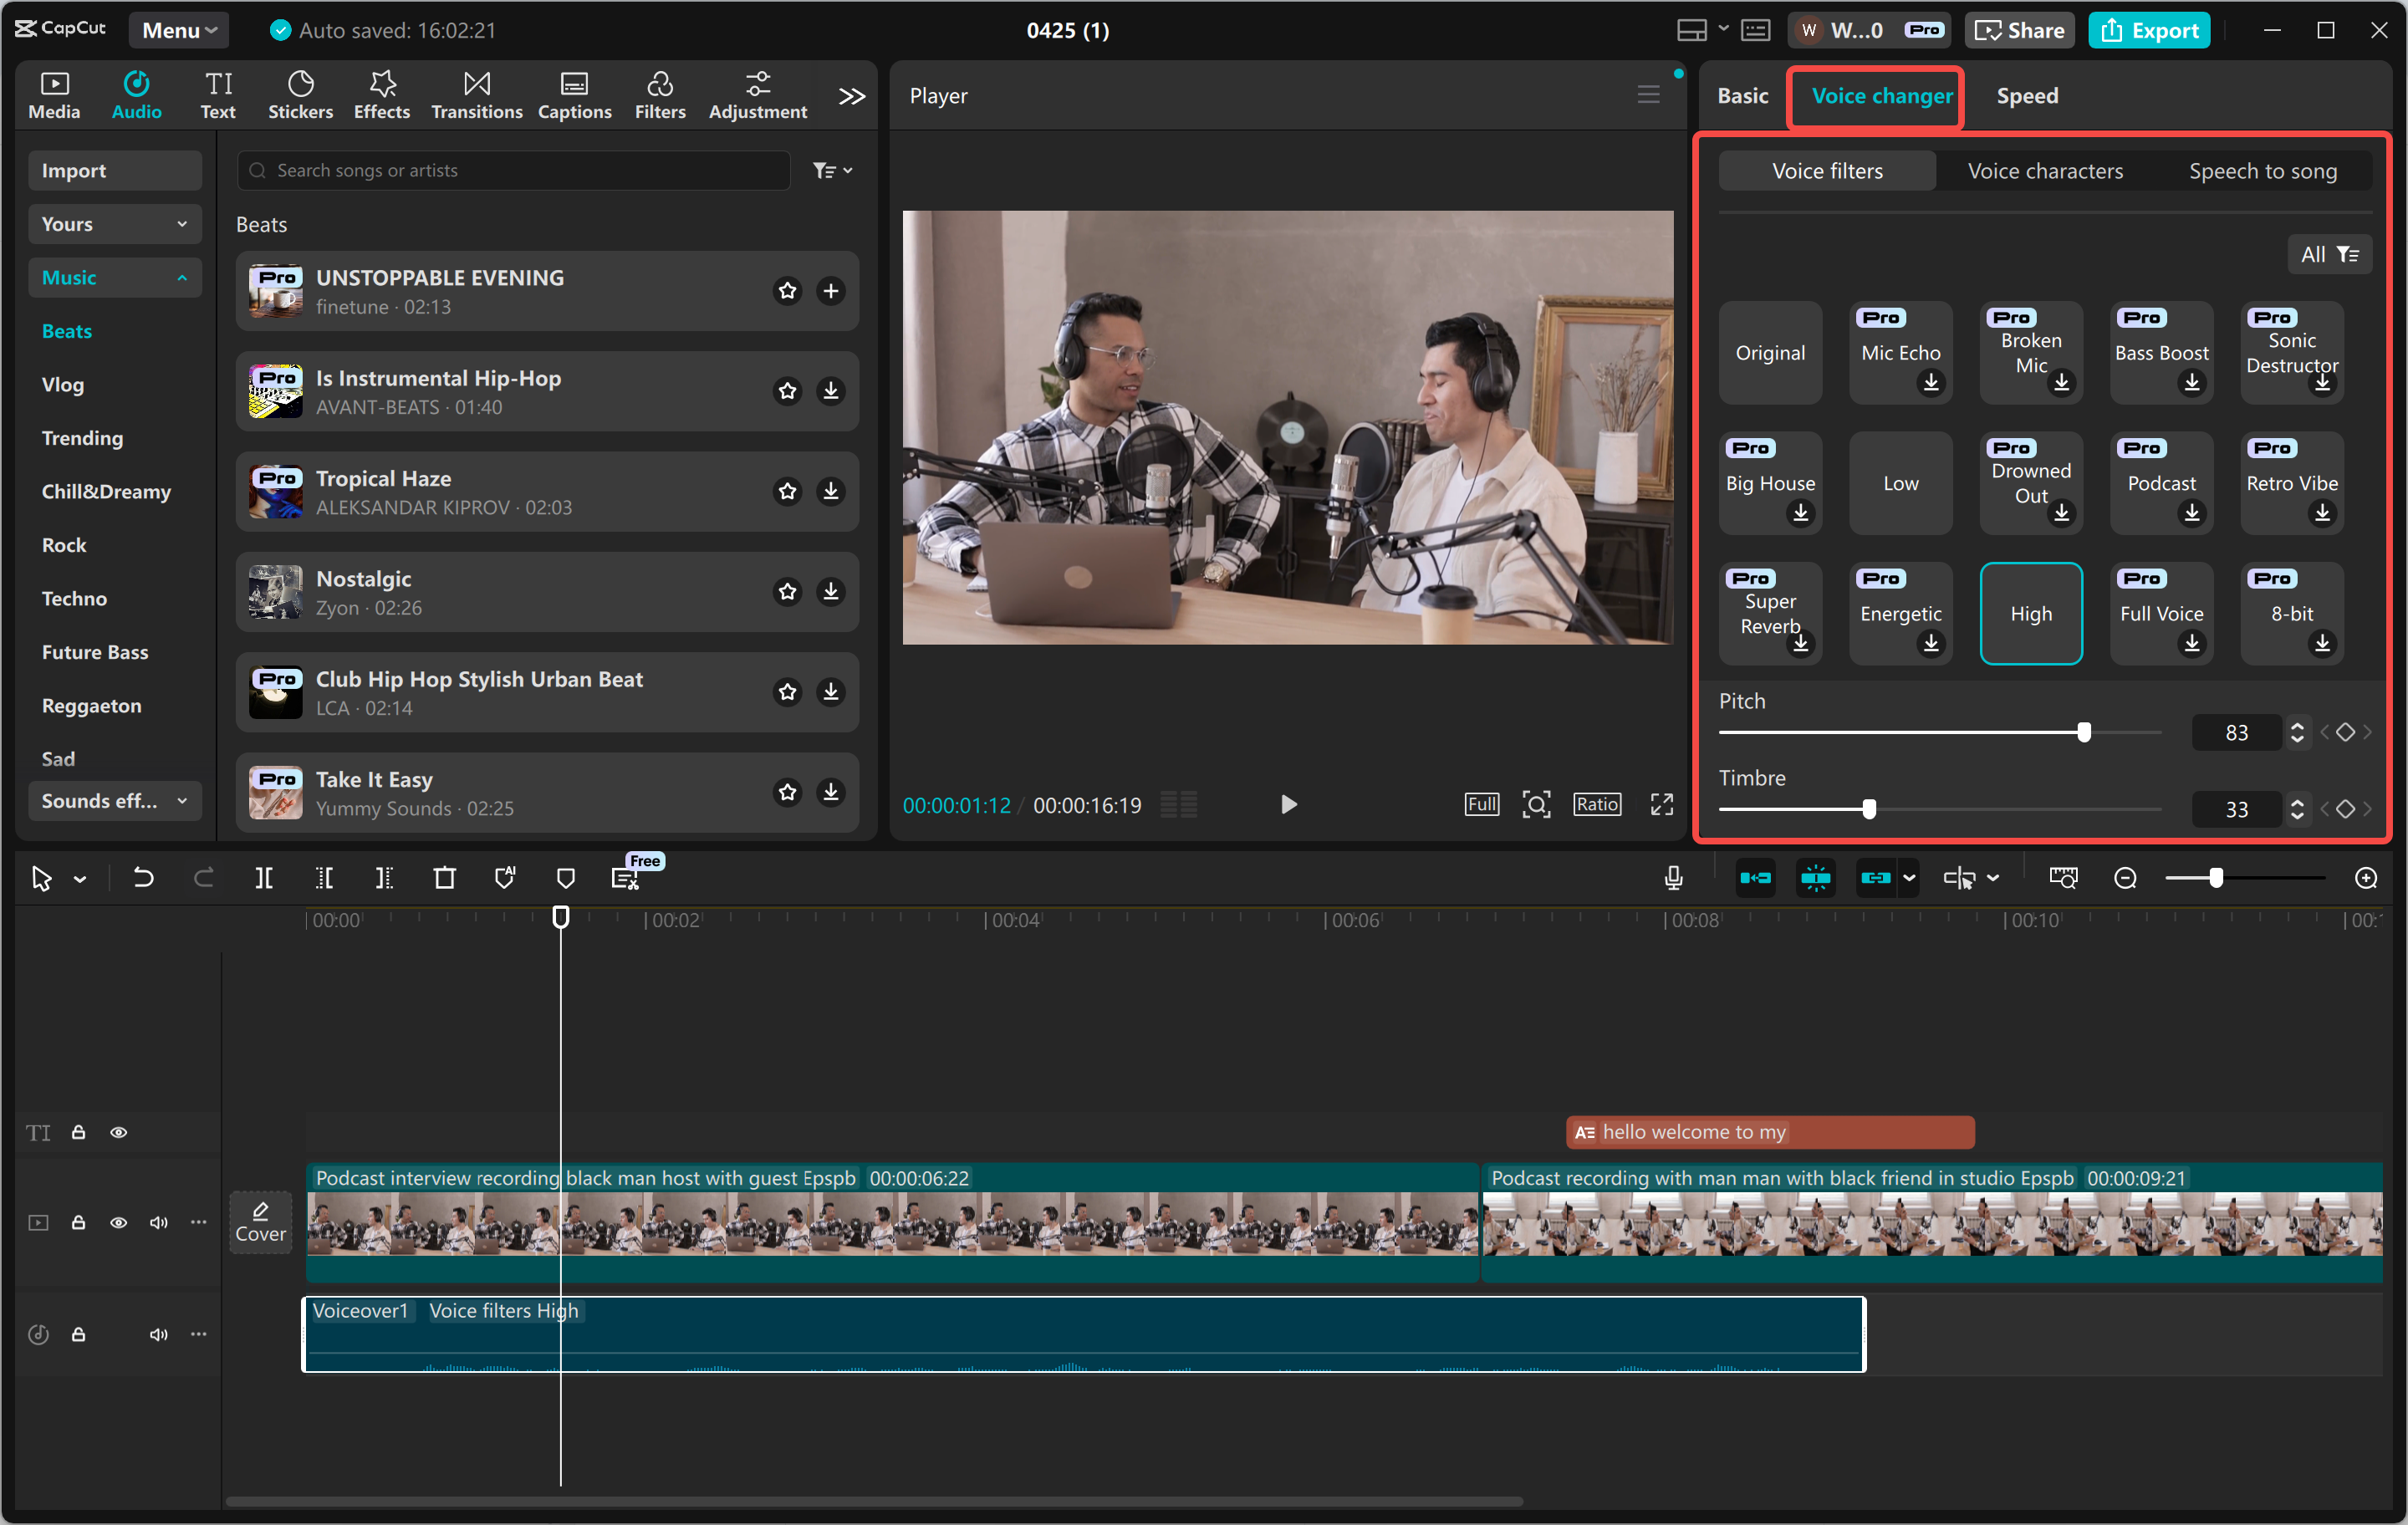Switch to the Speed tab
Image resolution: width=2408 pixels, height=1525 pixels.
coord(2026,95)
